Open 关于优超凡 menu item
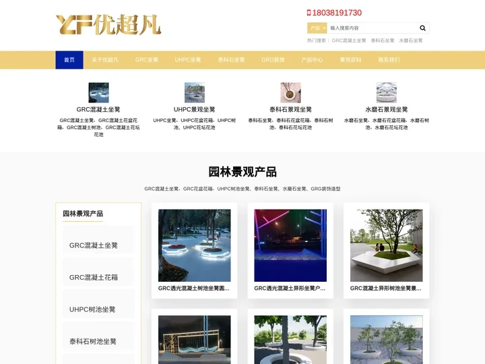 point(105,60)
